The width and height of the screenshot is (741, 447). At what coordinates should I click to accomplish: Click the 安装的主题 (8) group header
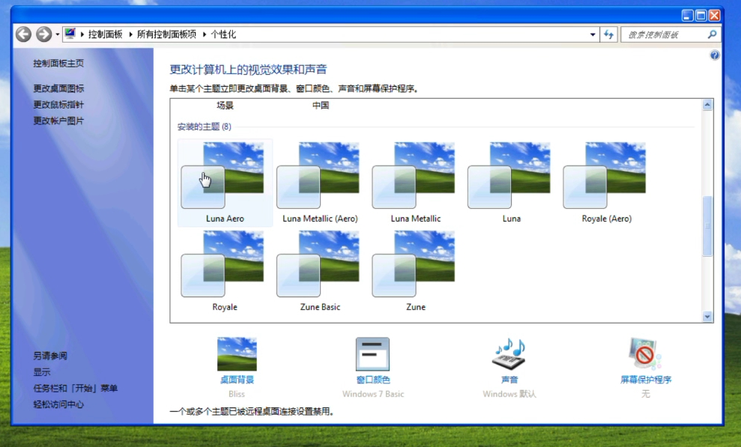coord(204,127)
